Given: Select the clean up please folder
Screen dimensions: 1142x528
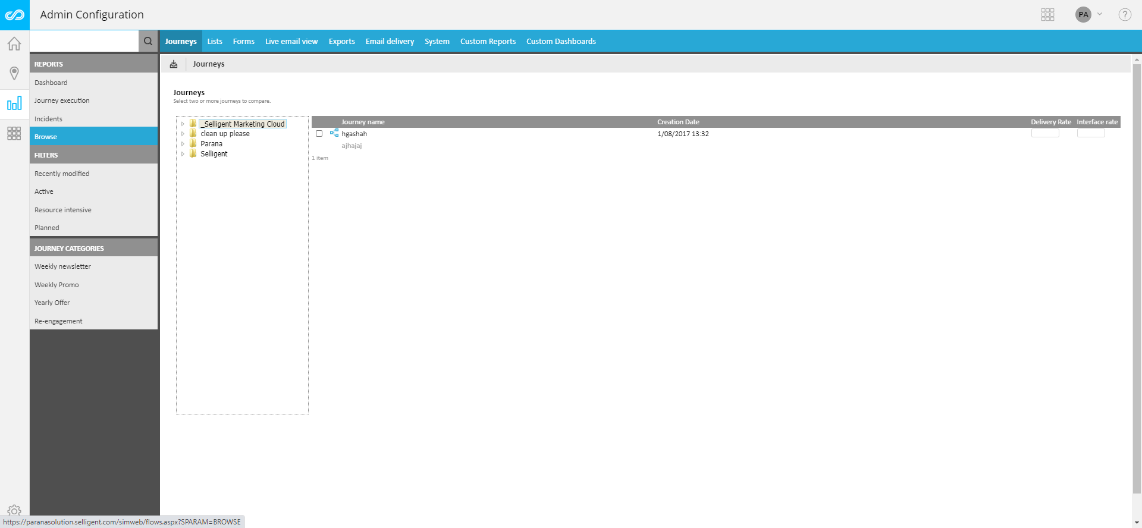Looking at the screenshot, I should (x=225, y=134).
